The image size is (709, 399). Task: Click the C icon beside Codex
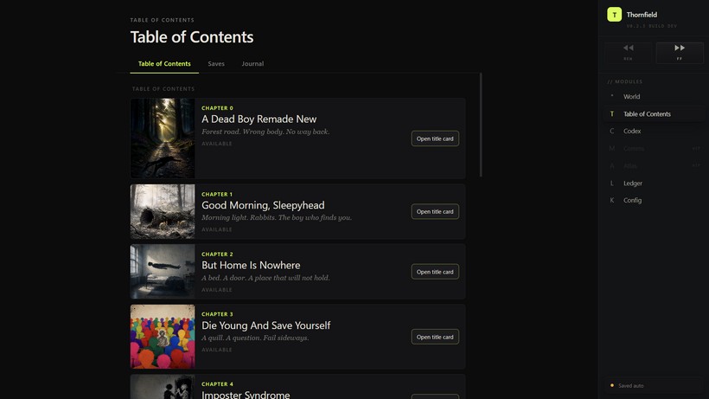click(612, 132)
